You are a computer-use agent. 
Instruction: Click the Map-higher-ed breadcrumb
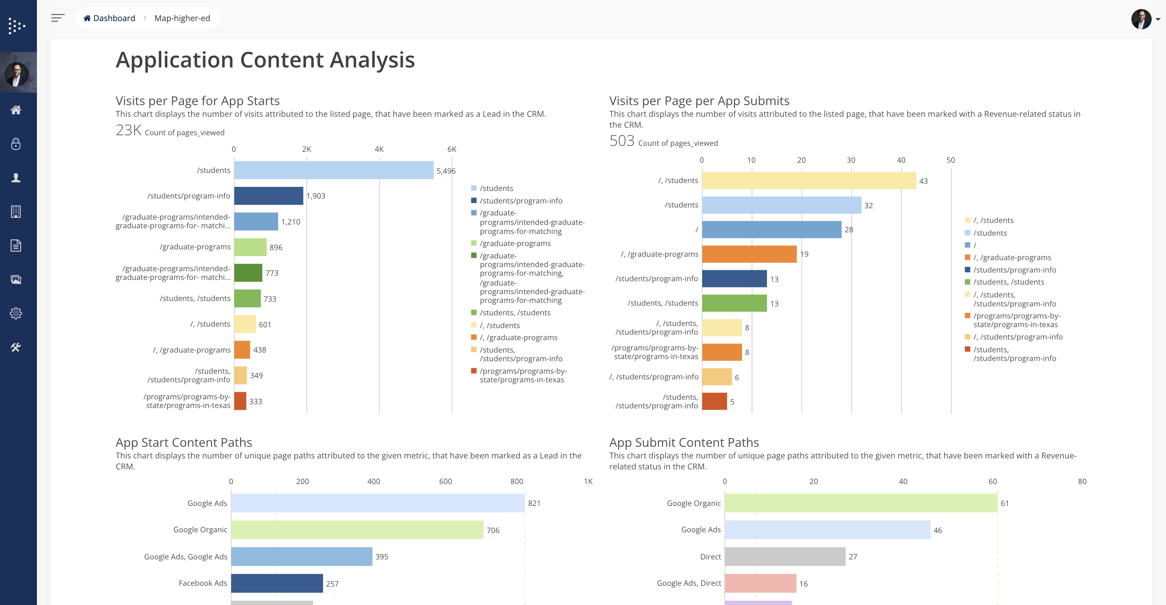(x=182, y=18)
